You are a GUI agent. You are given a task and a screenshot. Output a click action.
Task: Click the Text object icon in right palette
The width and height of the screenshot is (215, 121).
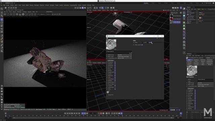point(184,19)
